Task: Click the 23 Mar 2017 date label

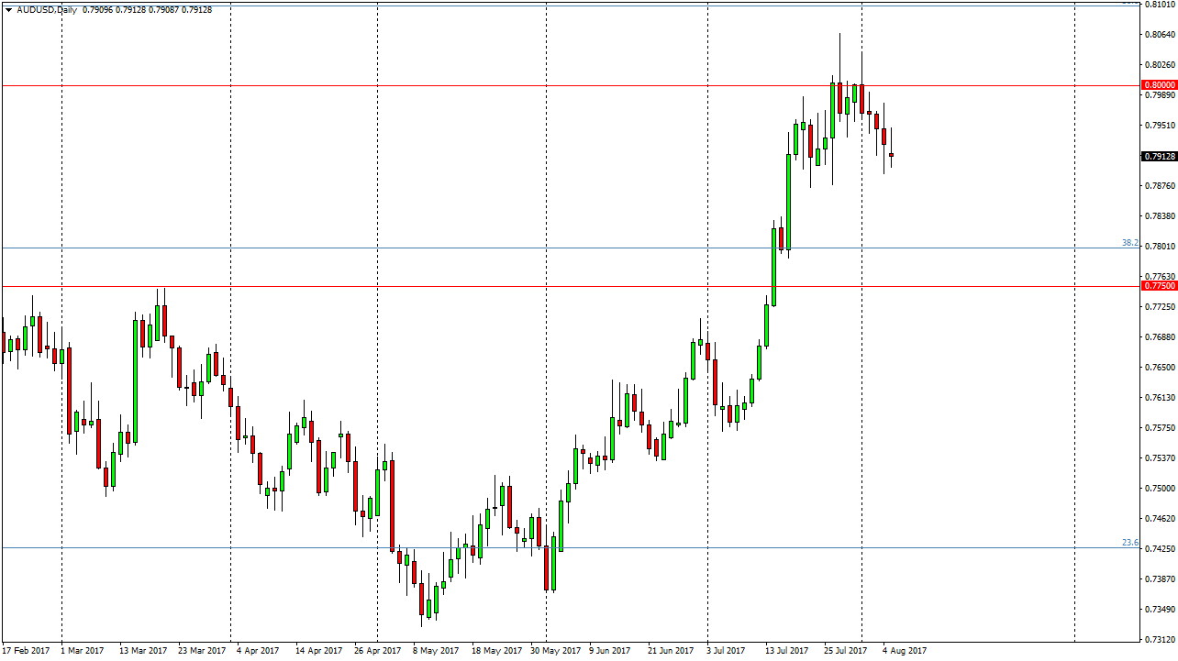Action: (x=202, y=651)
